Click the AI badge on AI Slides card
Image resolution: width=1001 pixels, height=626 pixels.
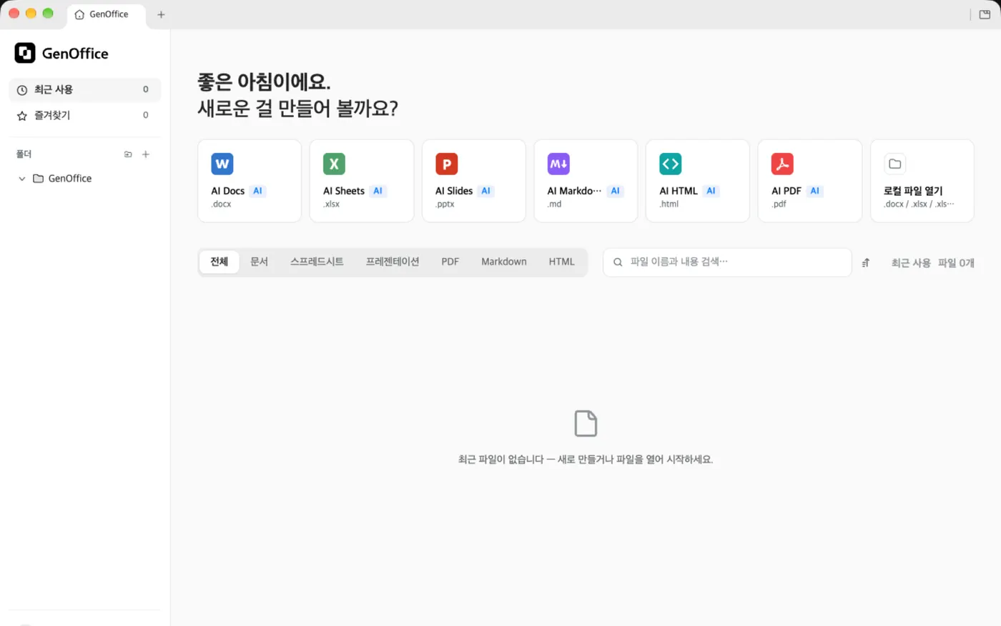pyautogui.click(x=486, y=191)
